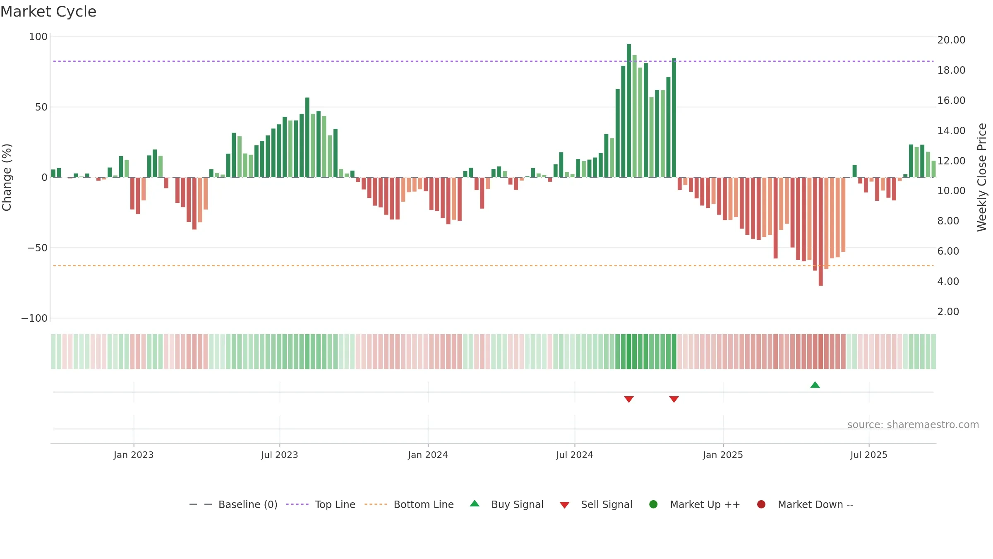
Task: Click the Weekly Close Price axis title
Action: 982,177
